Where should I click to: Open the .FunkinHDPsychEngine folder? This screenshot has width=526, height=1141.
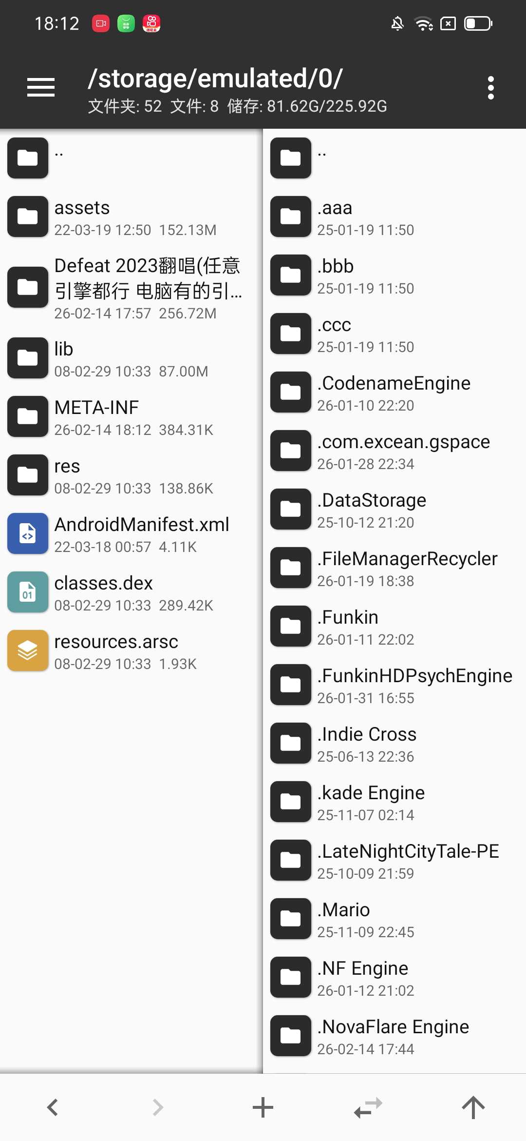[x=414, y=685]
